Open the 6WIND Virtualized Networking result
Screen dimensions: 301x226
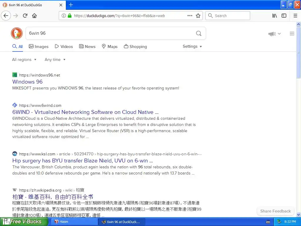tap(86, 112)
